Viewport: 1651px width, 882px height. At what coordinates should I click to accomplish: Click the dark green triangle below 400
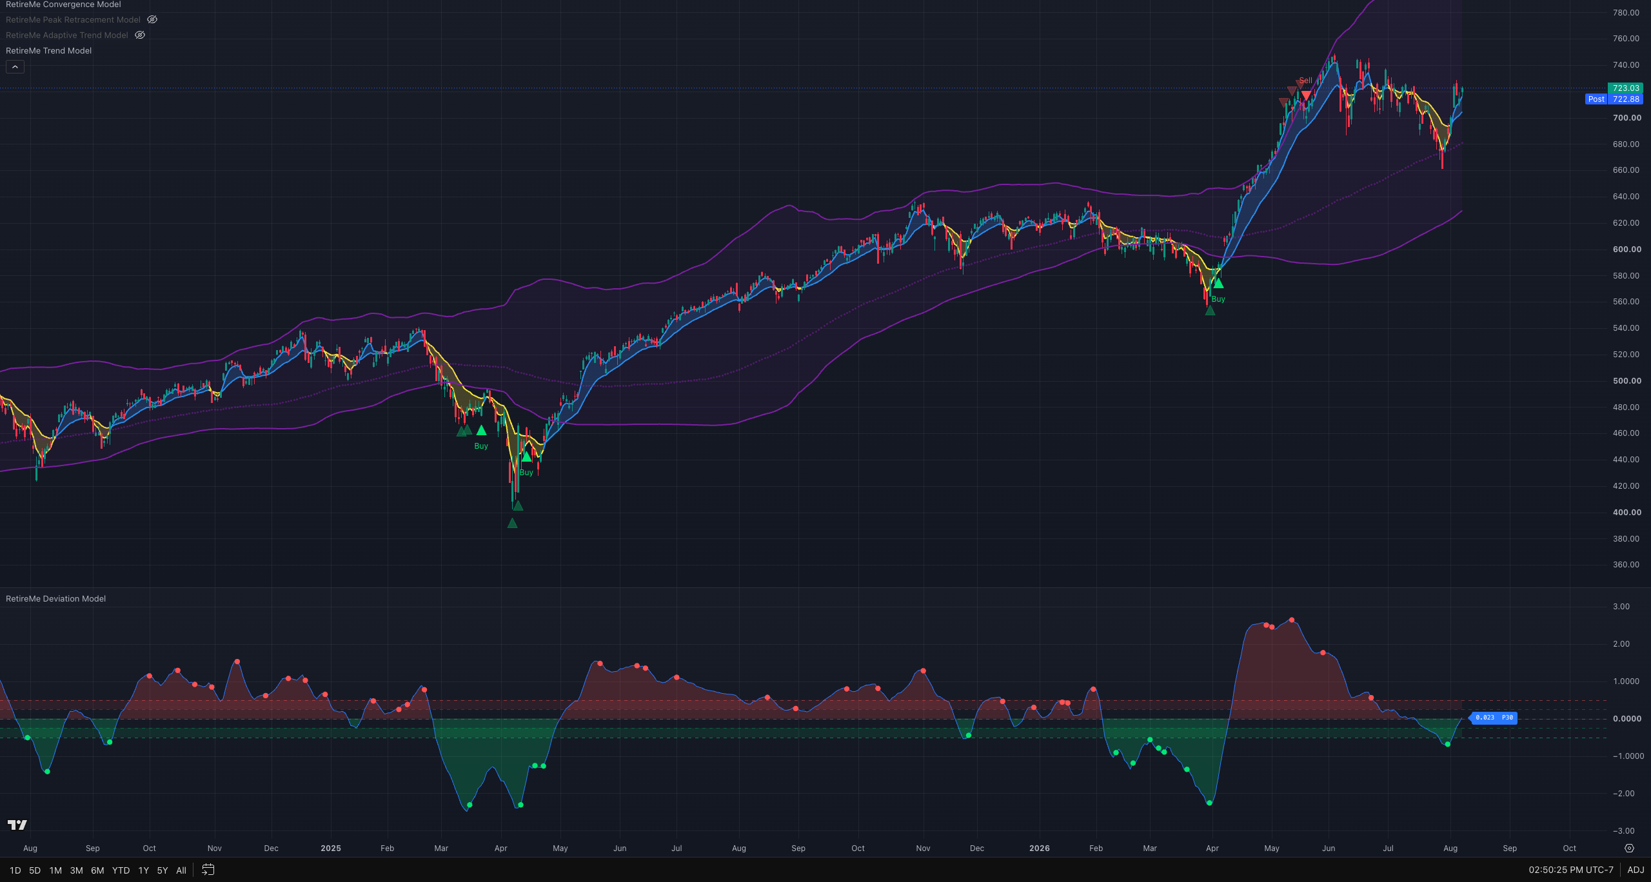[512, 523]
